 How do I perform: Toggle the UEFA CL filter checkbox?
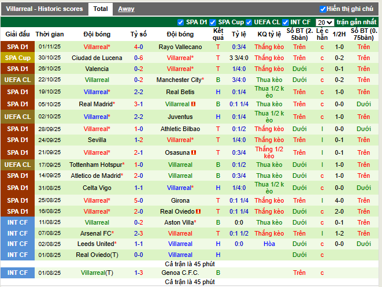click(x=249, y=23)
